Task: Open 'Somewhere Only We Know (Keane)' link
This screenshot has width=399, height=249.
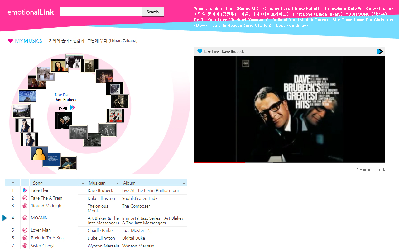Action: [x=358, y=9]
